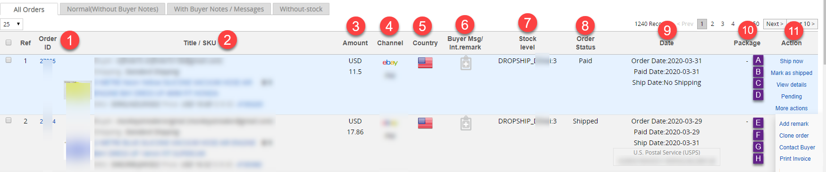Select the Normal(Without Buyer Notes) tab
This screenshot has width=826, height=172.
113,9
